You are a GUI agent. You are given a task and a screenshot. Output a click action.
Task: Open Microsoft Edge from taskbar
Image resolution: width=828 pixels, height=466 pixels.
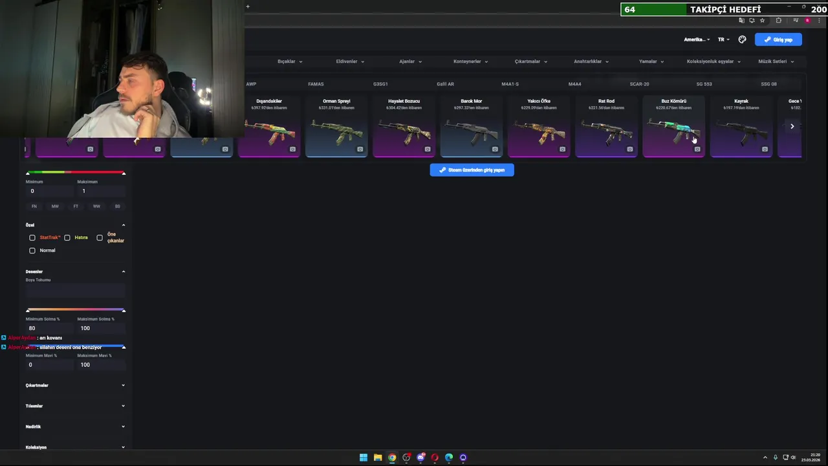(x=449, y=458)
